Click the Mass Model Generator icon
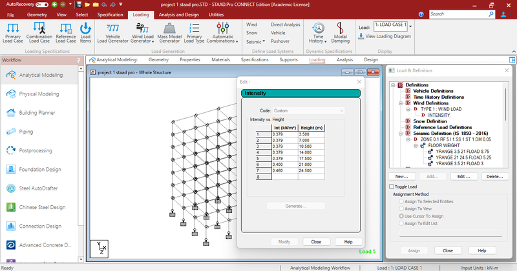517x271 pixels. tap(169, 32)
